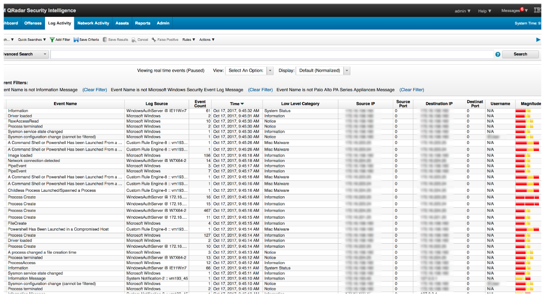Click the green Add Filter funnel icon
Image resolution: width=546 pixels, height=299 pixels.
click(x=52, y=40)
